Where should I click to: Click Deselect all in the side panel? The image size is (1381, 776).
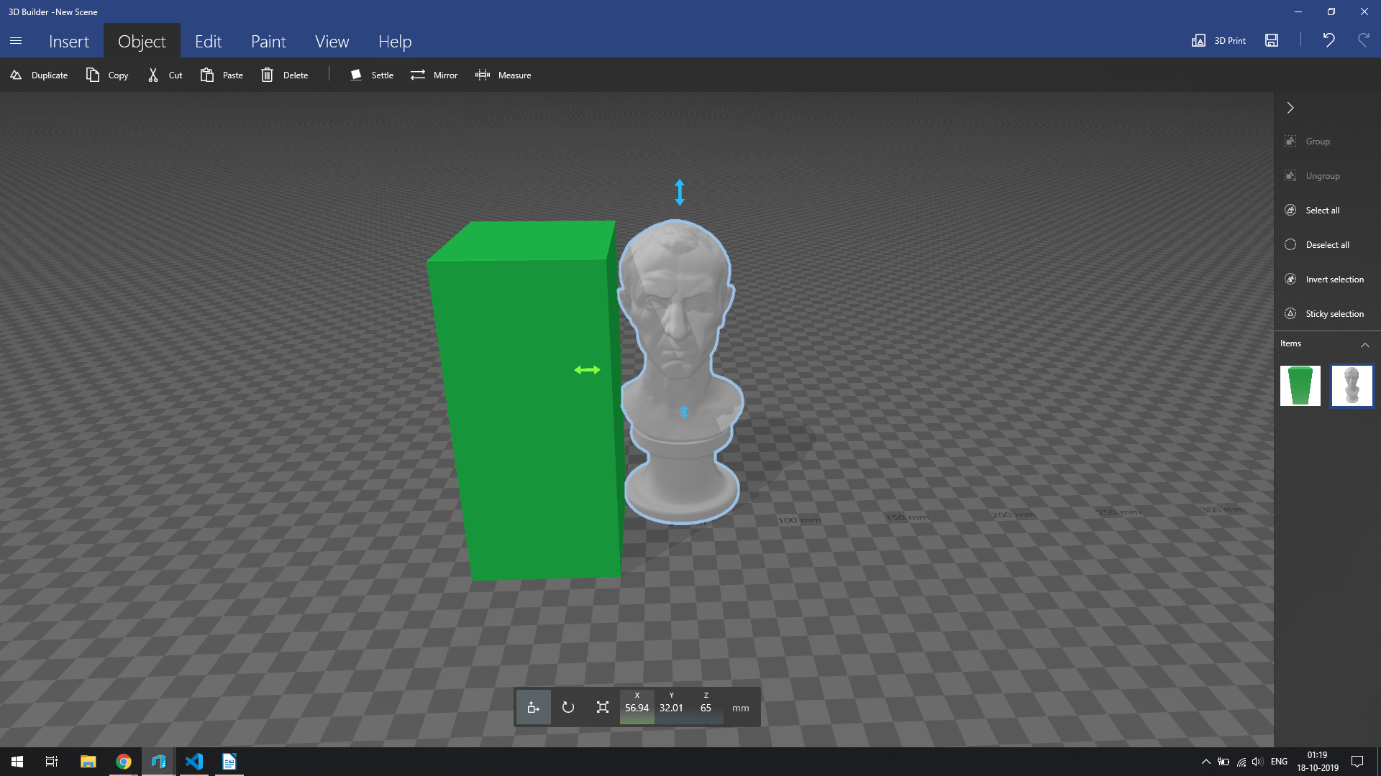[x=1326, y=244]
